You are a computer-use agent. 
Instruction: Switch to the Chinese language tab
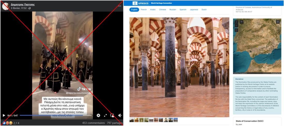click(x=162, y=10)
